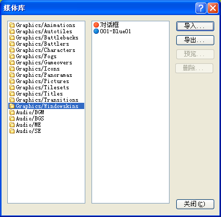Select the Graphics/Titles folder name
This screenshot has height=217, width=221.
[x=40, y=93]
